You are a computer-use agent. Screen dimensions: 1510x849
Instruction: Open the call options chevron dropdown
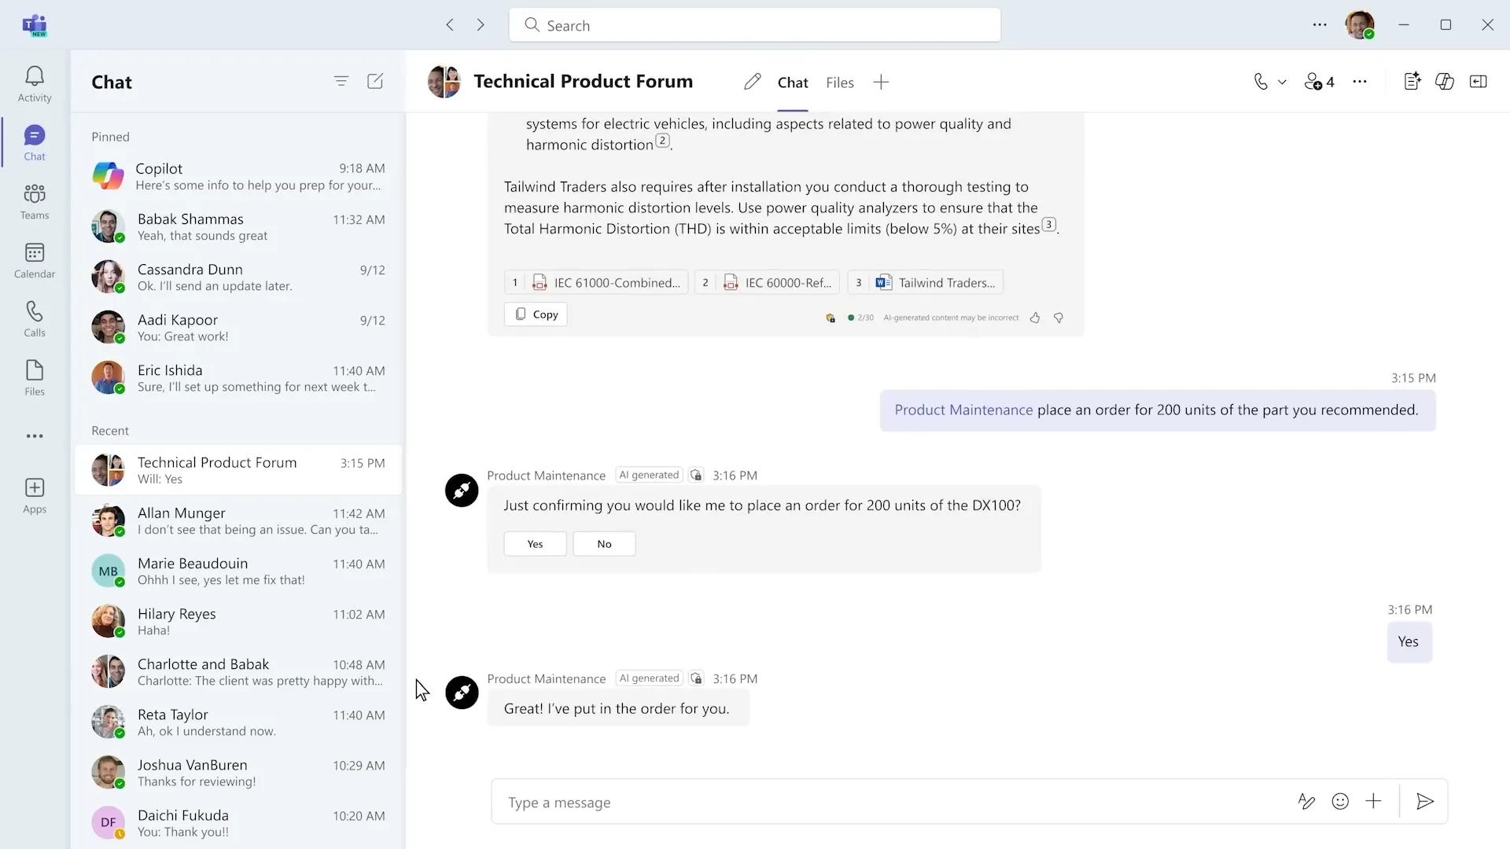click(x=1283, y=81)
